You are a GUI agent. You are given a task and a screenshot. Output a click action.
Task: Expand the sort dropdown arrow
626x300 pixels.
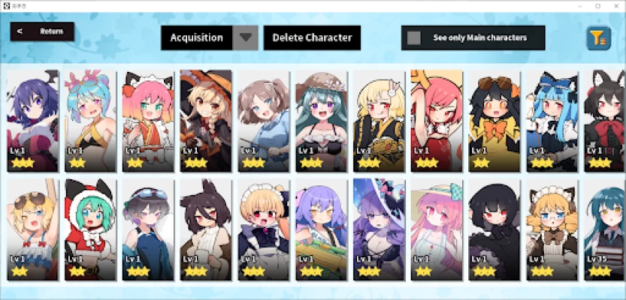pyautogui.click(x=245, y=37)
